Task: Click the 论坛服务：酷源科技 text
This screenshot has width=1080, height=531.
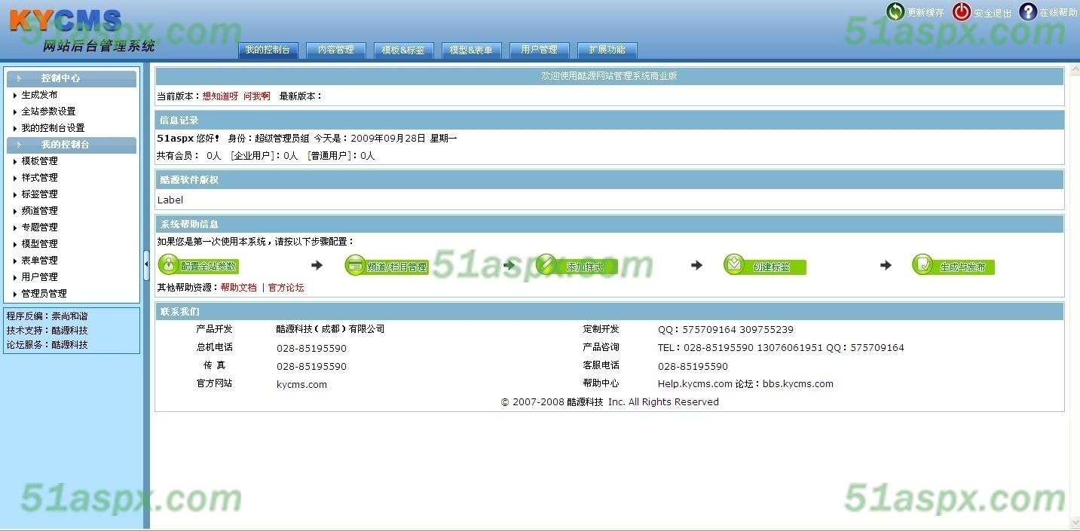Action: coord(47,345)
